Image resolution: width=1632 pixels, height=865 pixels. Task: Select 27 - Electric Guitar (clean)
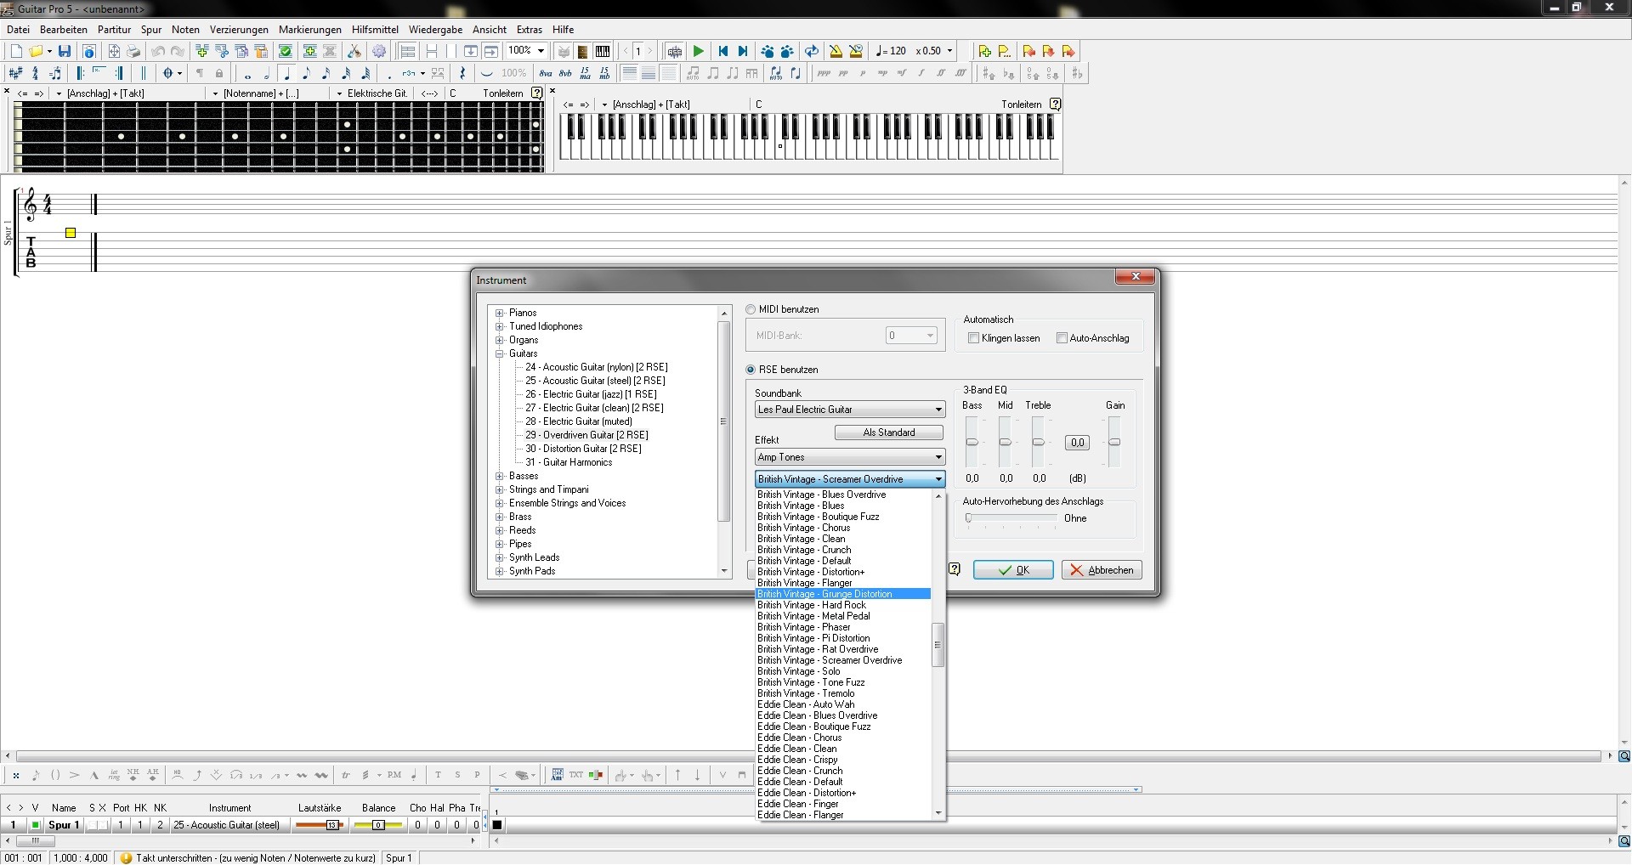click(x=594, y=408)
